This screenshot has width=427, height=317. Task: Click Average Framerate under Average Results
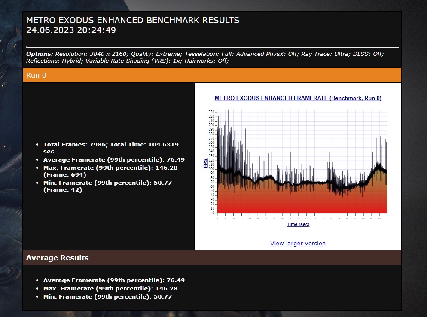pos(114,280)
